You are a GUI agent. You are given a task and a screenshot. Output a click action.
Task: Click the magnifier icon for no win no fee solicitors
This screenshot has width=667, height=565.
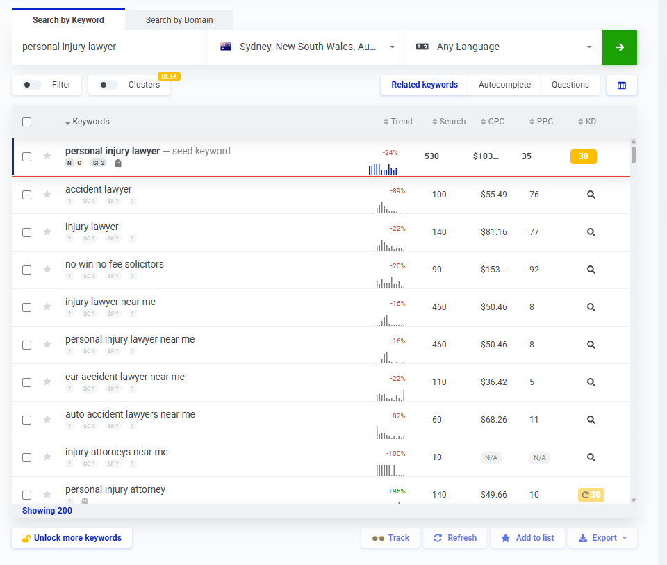[x=591, y=269]
